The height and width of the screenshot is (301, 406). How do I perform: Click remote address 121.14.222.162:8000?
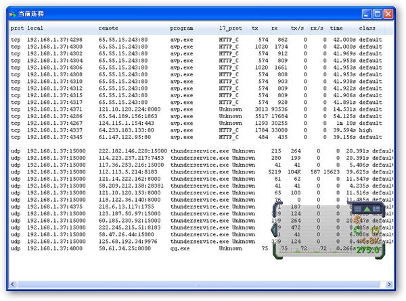pos(129,179)
